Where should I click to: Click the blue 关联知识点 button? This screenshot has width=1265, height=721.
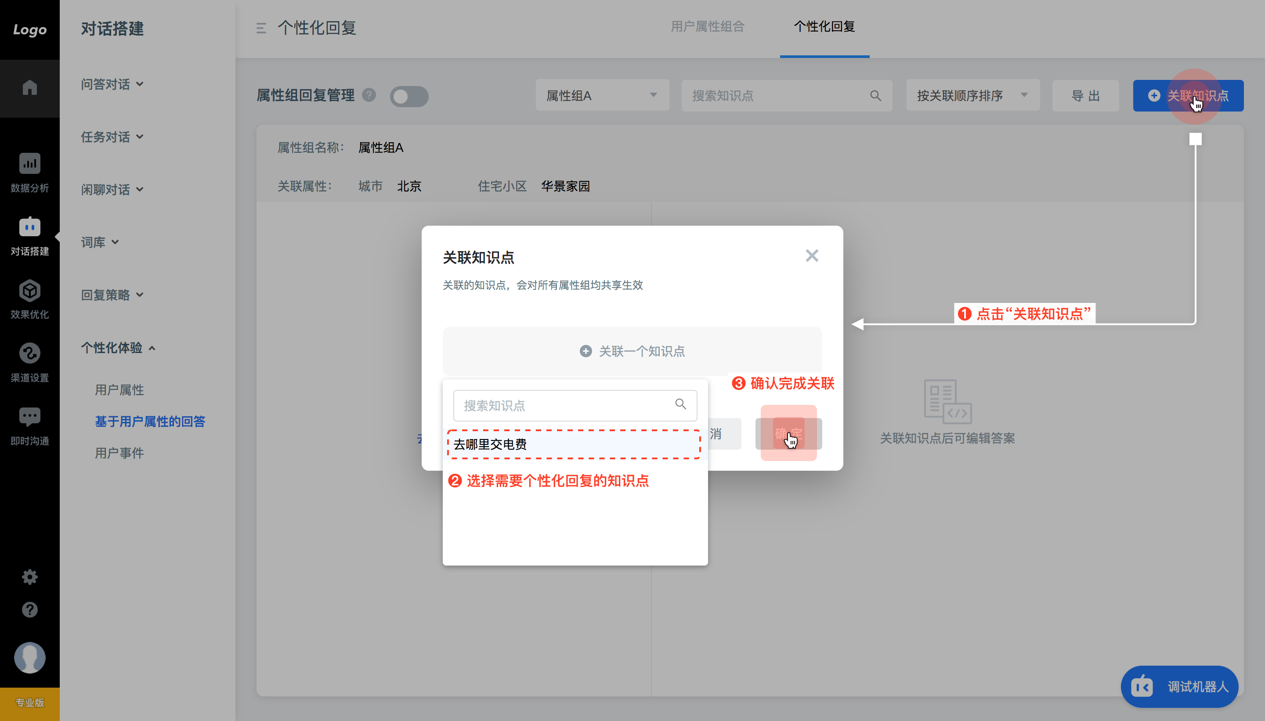(1188, 95)
